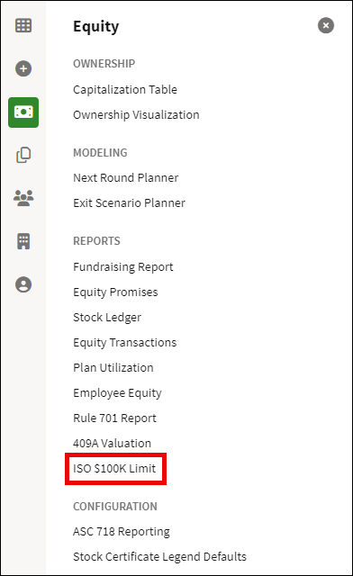Open Capitalization Table
The height and width of the screenshot is (576, 353).
tap(125, 90)
